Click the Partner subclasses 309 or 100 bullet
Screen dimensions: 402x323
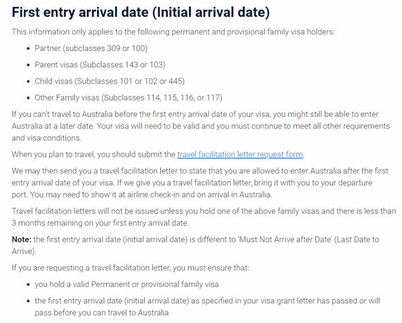pyautogui.click(x=91, y=48)
